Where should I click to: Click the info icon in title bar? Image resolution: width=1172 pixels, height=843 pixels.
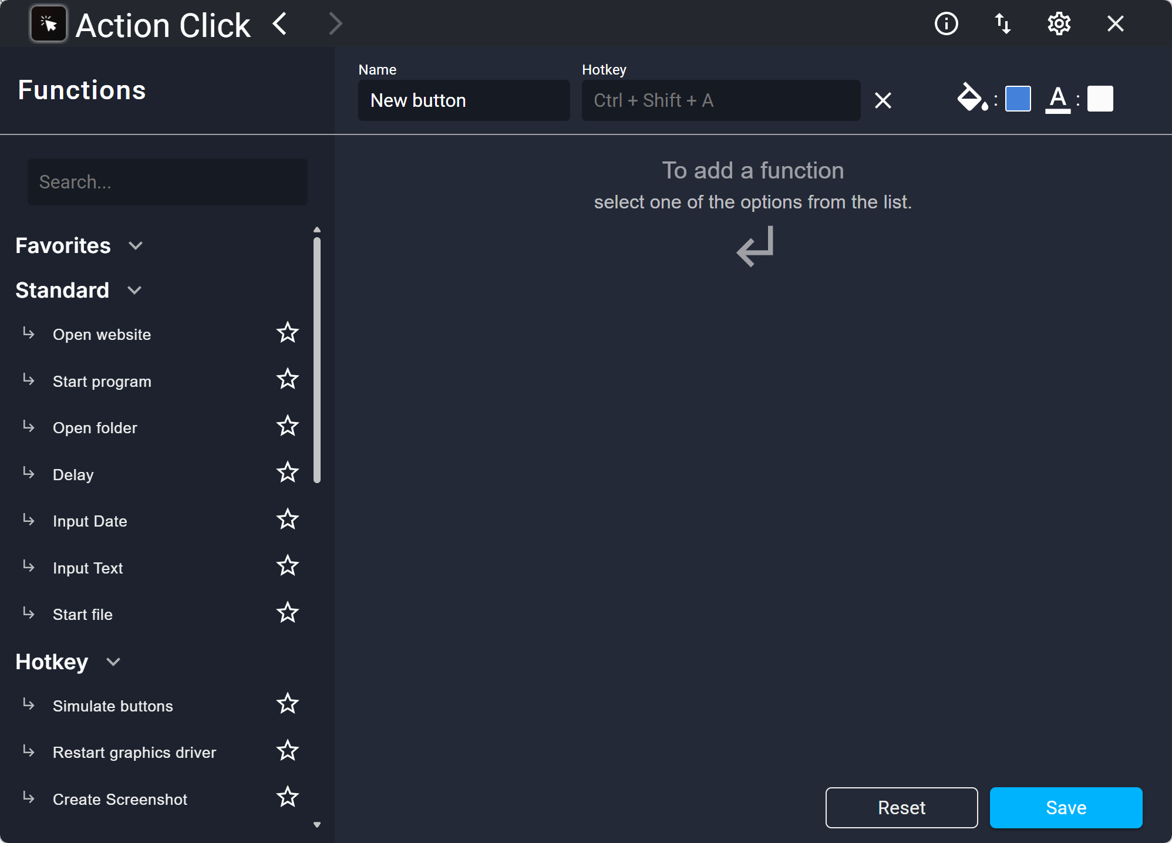click(x=946, y=24)
